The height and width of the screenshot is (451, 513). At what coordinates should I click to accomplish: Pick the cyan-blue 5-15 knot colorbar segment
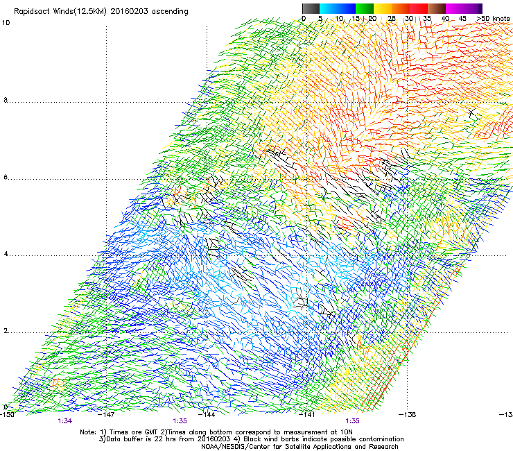click(338, 8)
